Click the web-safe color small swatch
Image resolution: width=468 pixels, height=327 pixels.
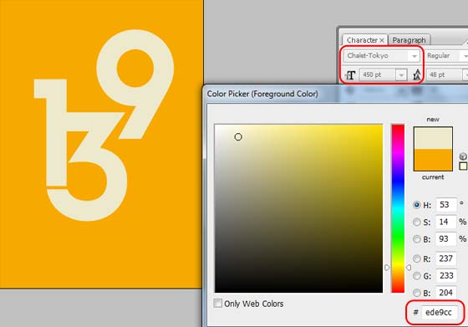point(463,166)
